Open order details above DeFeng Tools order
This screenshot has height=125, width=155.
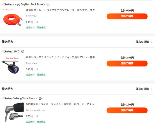pyautogui.click(x=144, y=89)
